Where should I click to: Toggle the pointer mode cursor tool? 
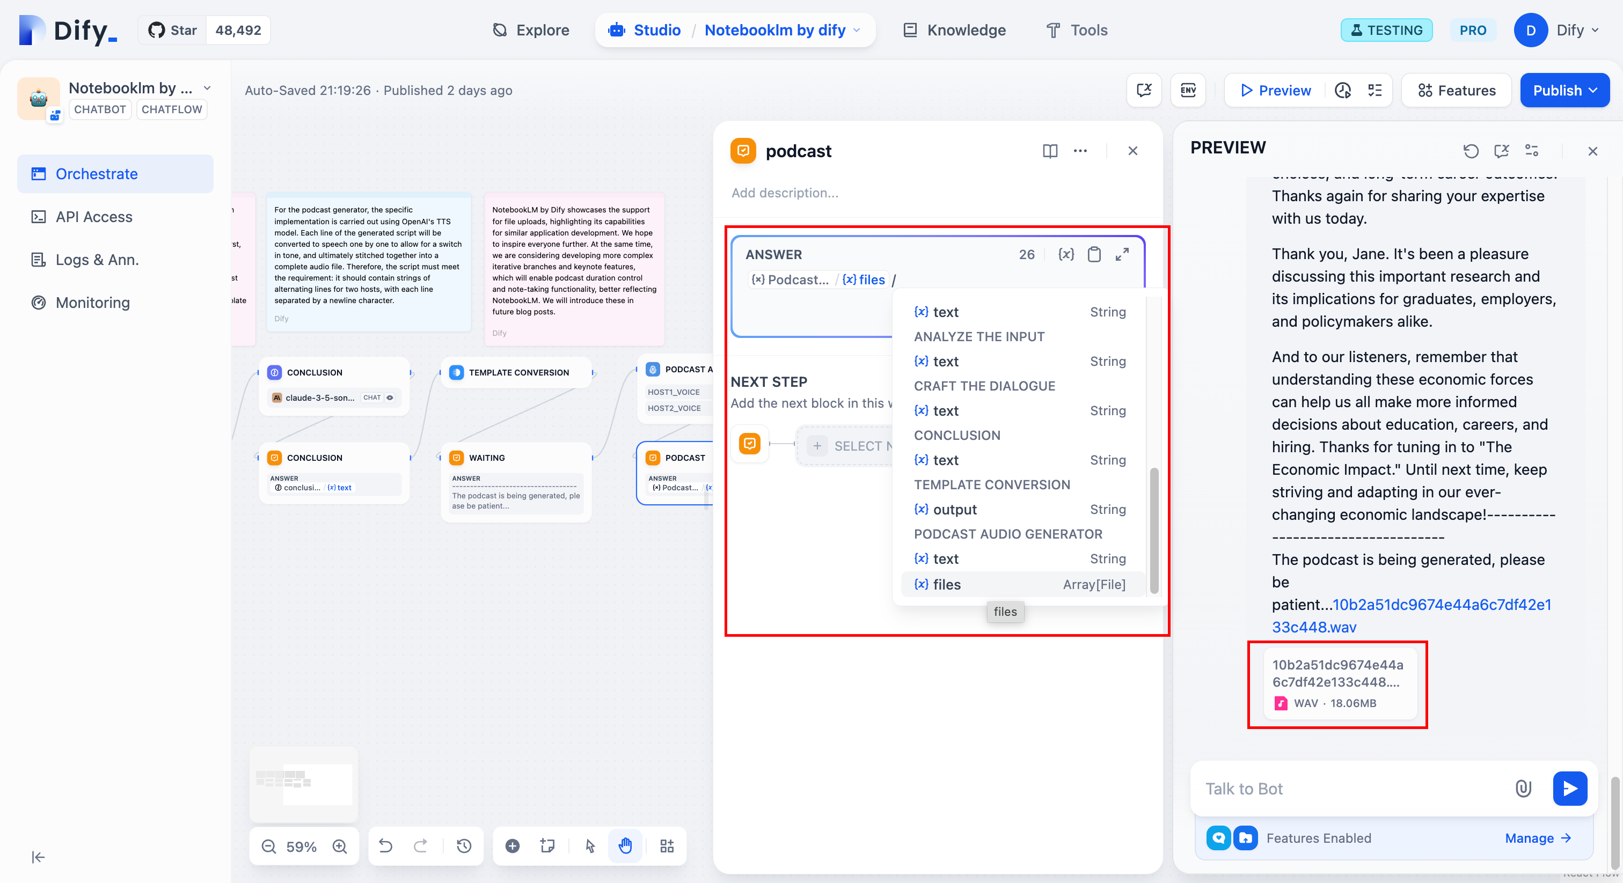590,846
